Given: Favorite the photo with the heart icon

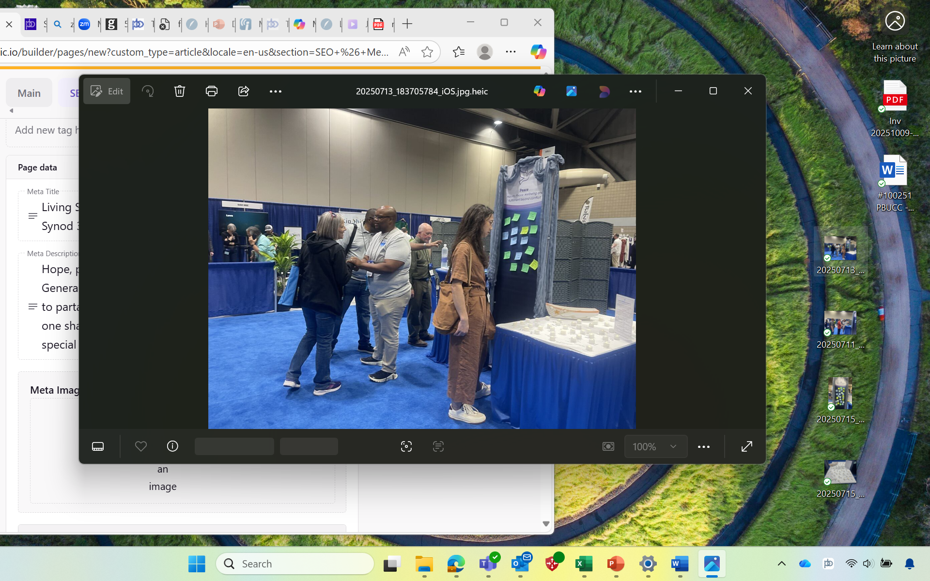Looking at the screenshot, I should tap(141, 446).
